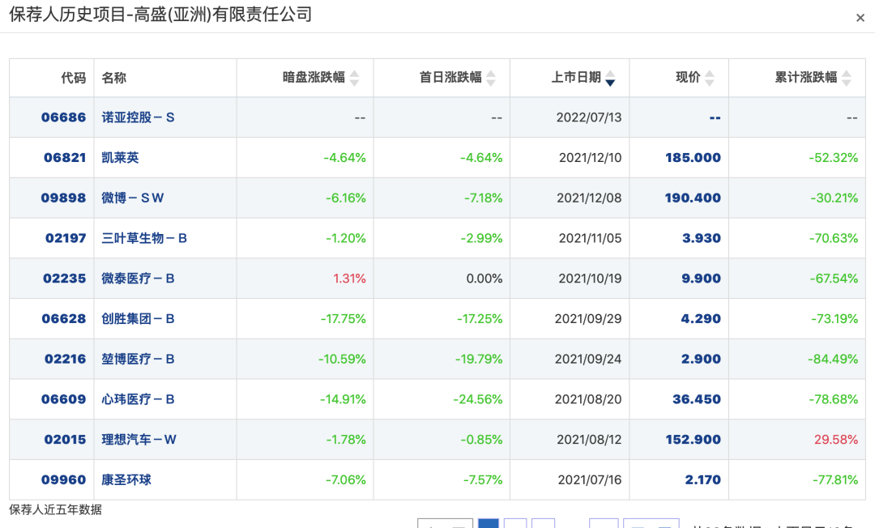Screen dimensions: 875x528
Task: Sort by 暗盘涨跌幅 using its arrow icon
Action: click(354, 78)
